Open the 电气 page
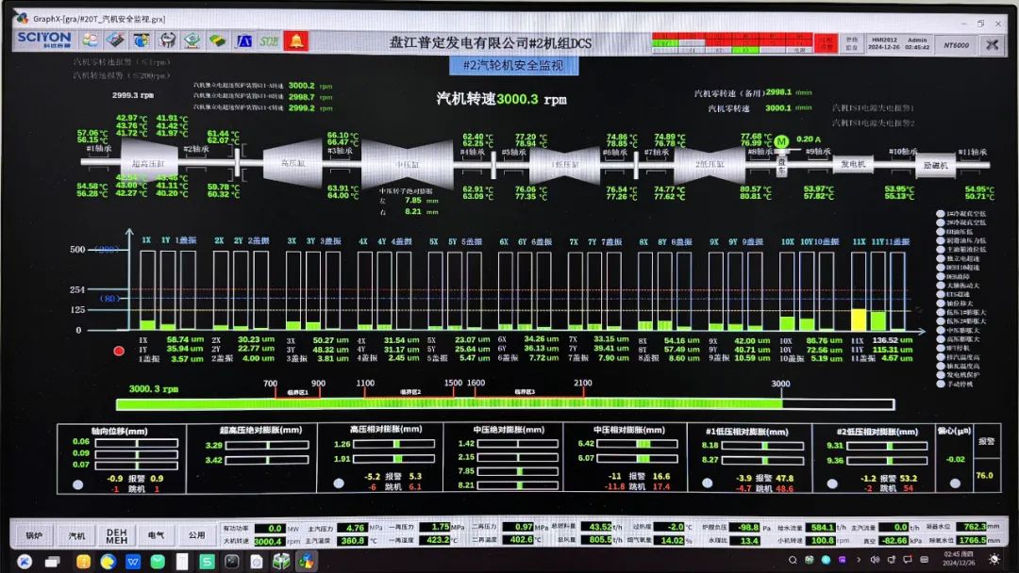The height and width of the screenshot is (573, 1019). pos(156,534)
